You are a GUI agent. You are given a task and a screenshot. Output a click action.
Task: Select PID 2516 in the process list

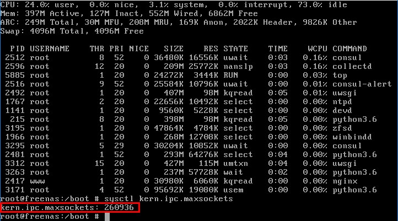click(15, 84)
